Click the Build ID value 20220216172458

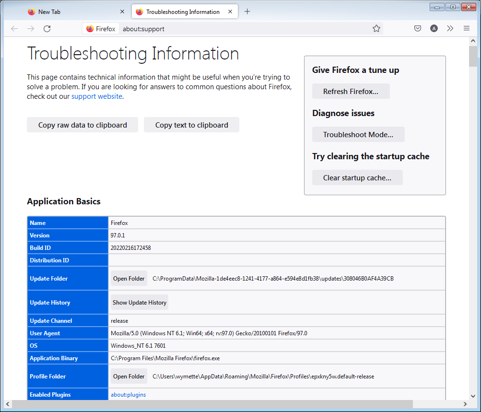(x=130, y=248)
